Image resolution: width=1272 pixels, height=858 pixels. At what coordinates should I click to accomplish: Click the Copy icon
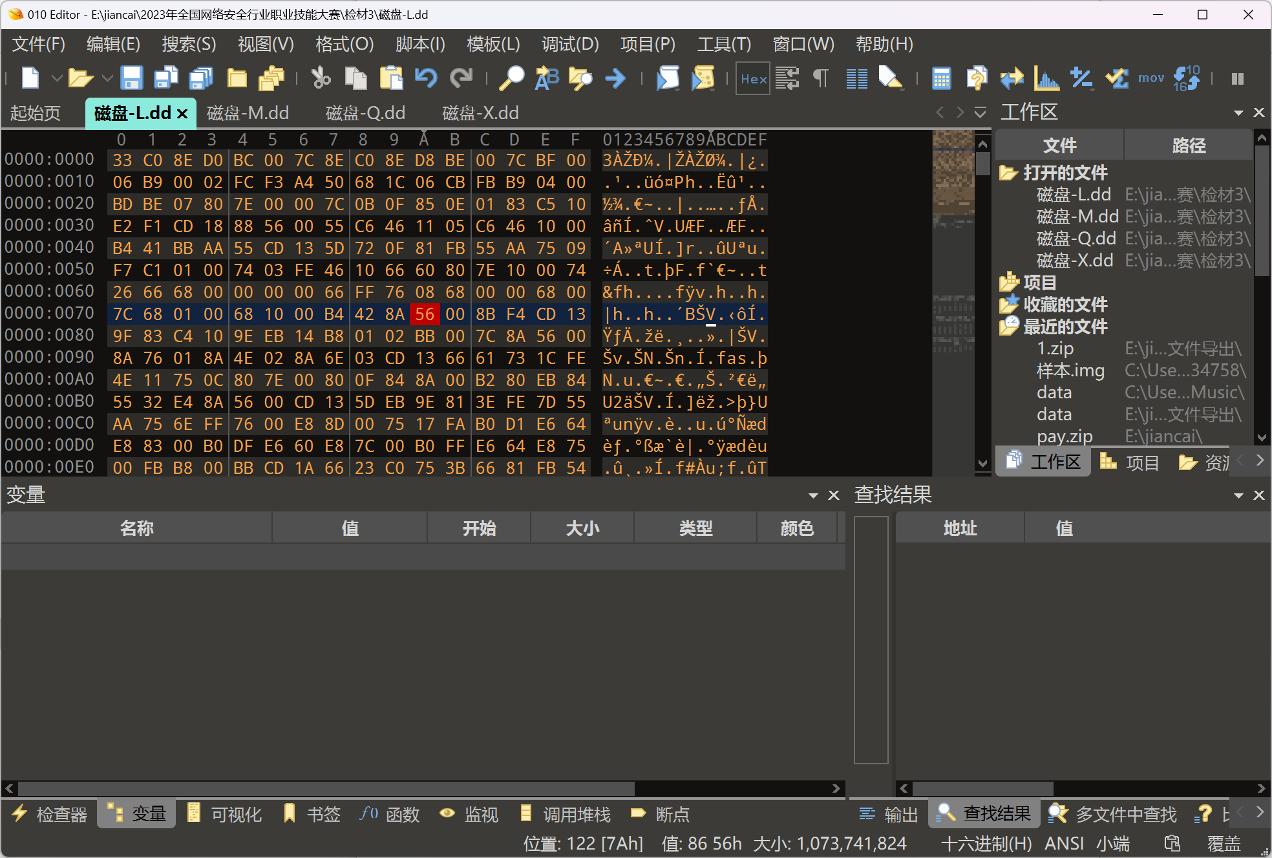[x=355, y=78]
